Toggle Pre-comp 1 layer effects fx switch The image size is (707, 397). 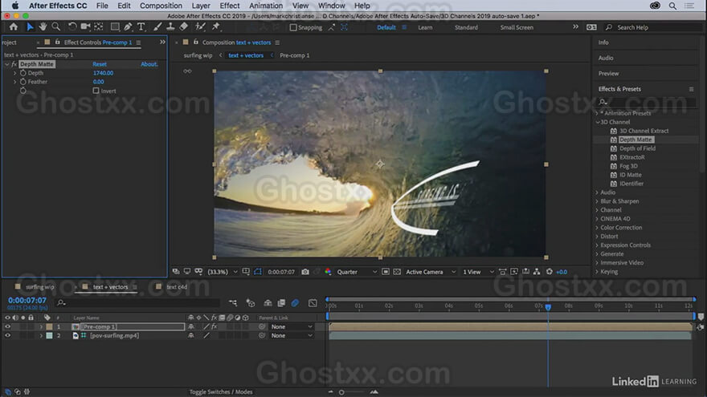215,326
